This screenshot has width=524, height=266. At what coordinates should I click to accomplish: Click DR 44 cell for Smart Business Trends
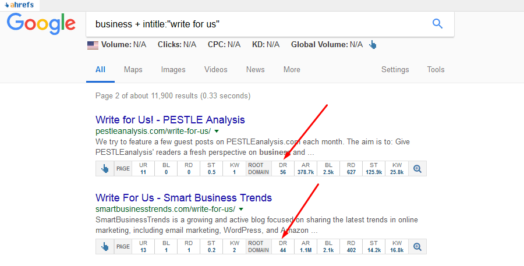283,247
